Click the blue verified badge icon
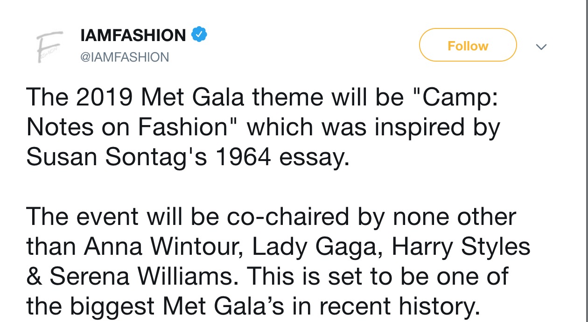Viewport: 588px width, 322px height. [x=199, y=35]
